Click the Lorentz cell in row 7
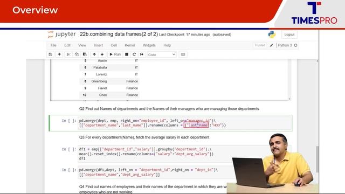The height and width of the screenshot is (194, 345). tap(101, 74)
